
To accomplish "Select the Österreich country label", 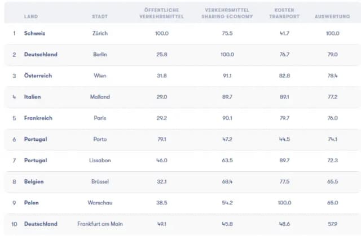I will pos(38,75).
